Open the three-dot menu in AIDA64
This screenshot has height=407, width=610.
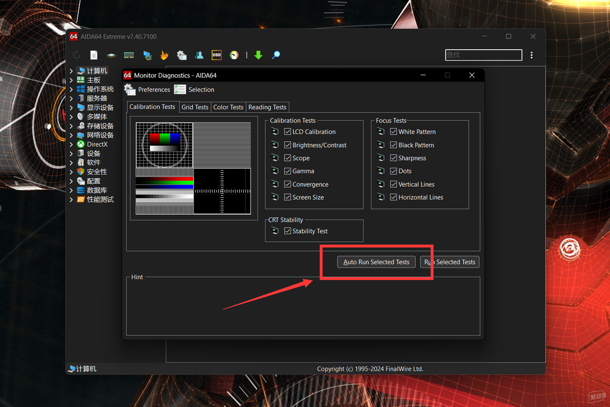click(532, 55)
